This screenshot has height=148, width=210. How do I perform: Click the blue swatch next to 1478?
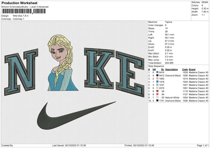coord(157,82)
